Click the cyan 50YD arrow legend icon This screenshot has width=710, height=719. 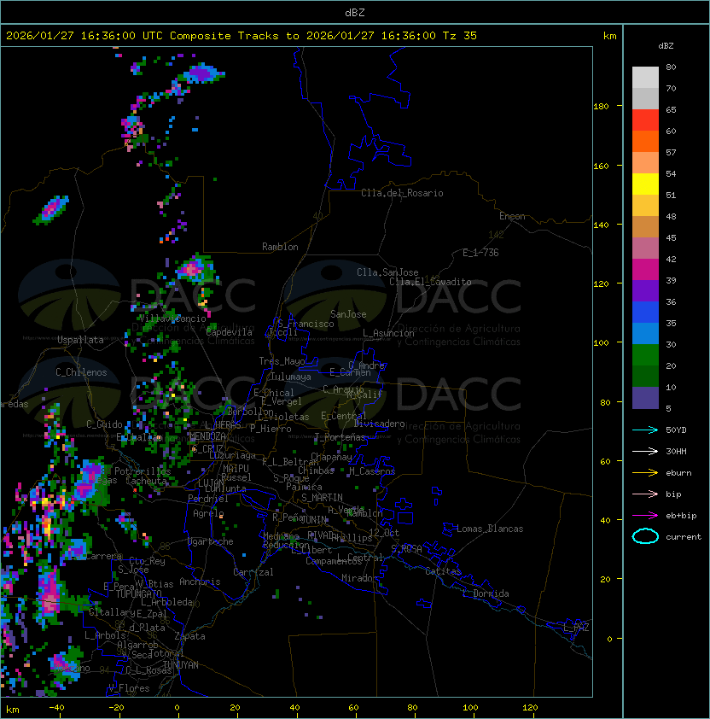point(645,430)
